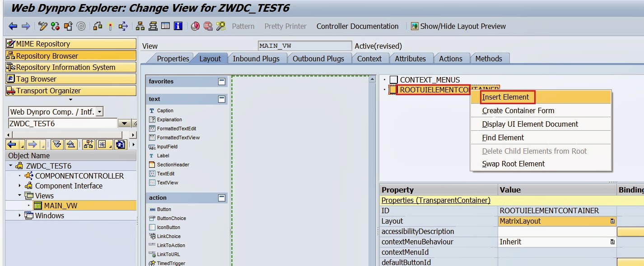The width and height of the screenshot is (644, 266).
Task: Click the Activate matchstick icon
Action: [110, 26]
